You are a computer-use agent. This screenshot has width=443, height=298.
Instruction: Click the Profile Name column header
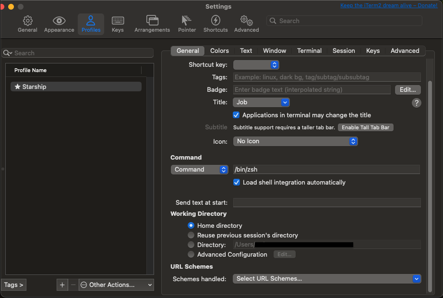73,70
